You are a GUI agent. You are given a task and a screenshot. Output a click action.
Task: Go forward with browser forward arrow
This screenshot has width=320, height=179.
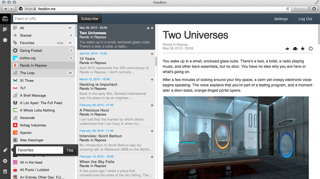[x=12, y=9]
